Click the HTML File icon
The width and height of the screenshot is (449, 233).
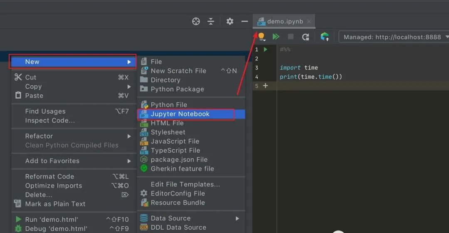click(x=144, y=123)
